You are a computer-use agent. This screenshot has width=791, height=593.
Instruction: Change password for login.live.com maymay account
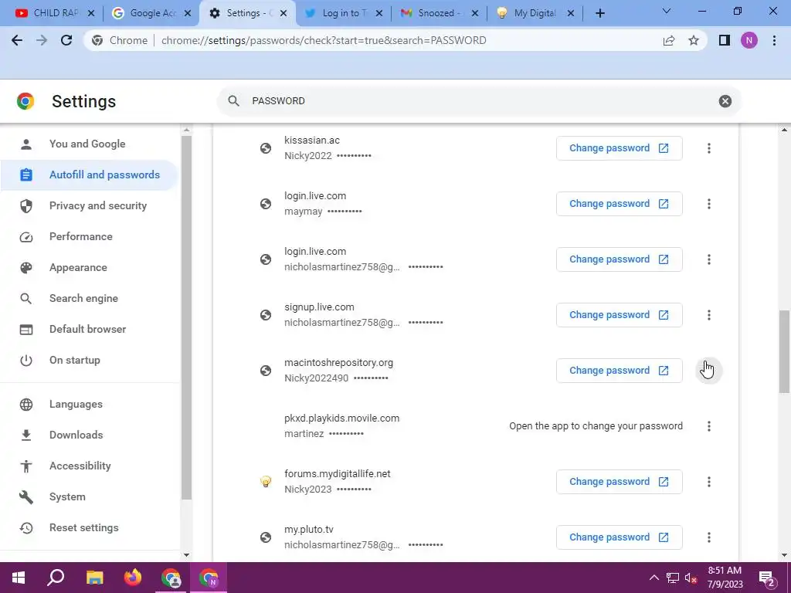pos(619,204)
